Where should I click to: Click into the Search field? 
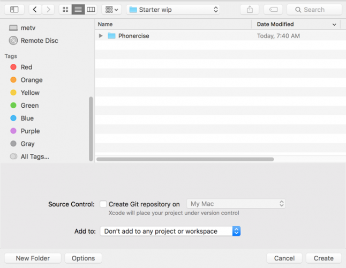click(314, 10)
